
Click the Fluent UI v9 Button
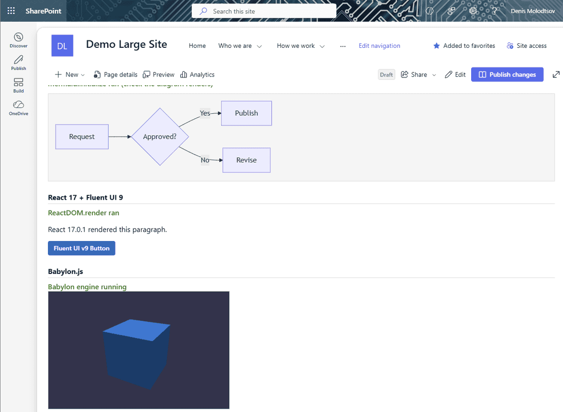[81, 248]
